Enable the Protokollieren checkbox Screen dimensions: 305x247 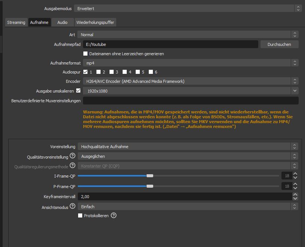[x=80, y=215]
